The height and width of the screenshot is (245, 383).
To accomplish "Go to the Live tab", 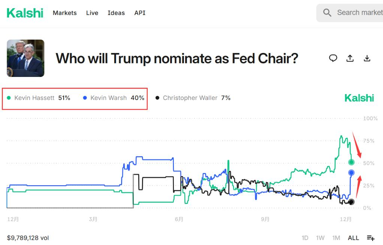I will coord(92,13).
